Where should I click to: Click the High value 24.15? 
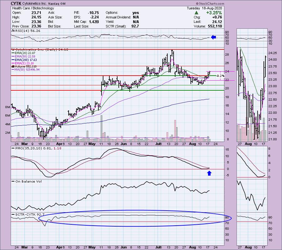click(36, 17)
